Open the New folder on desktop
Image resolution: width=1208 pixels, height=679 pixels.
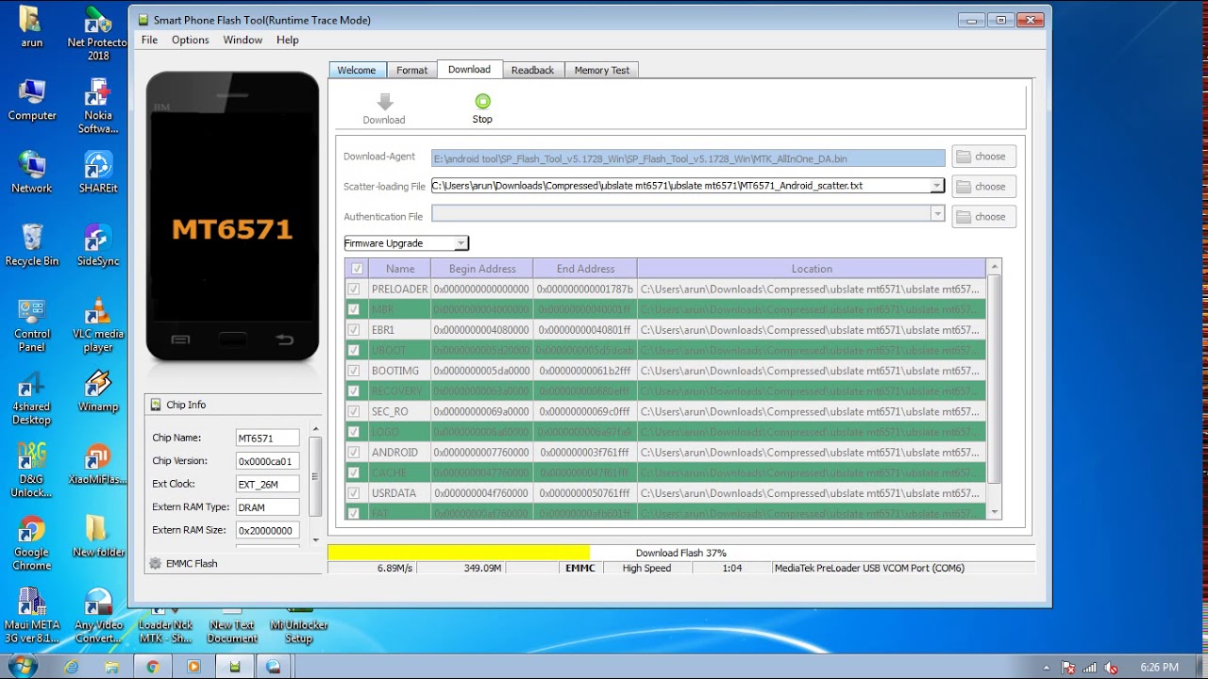click(x=98, y=536)
